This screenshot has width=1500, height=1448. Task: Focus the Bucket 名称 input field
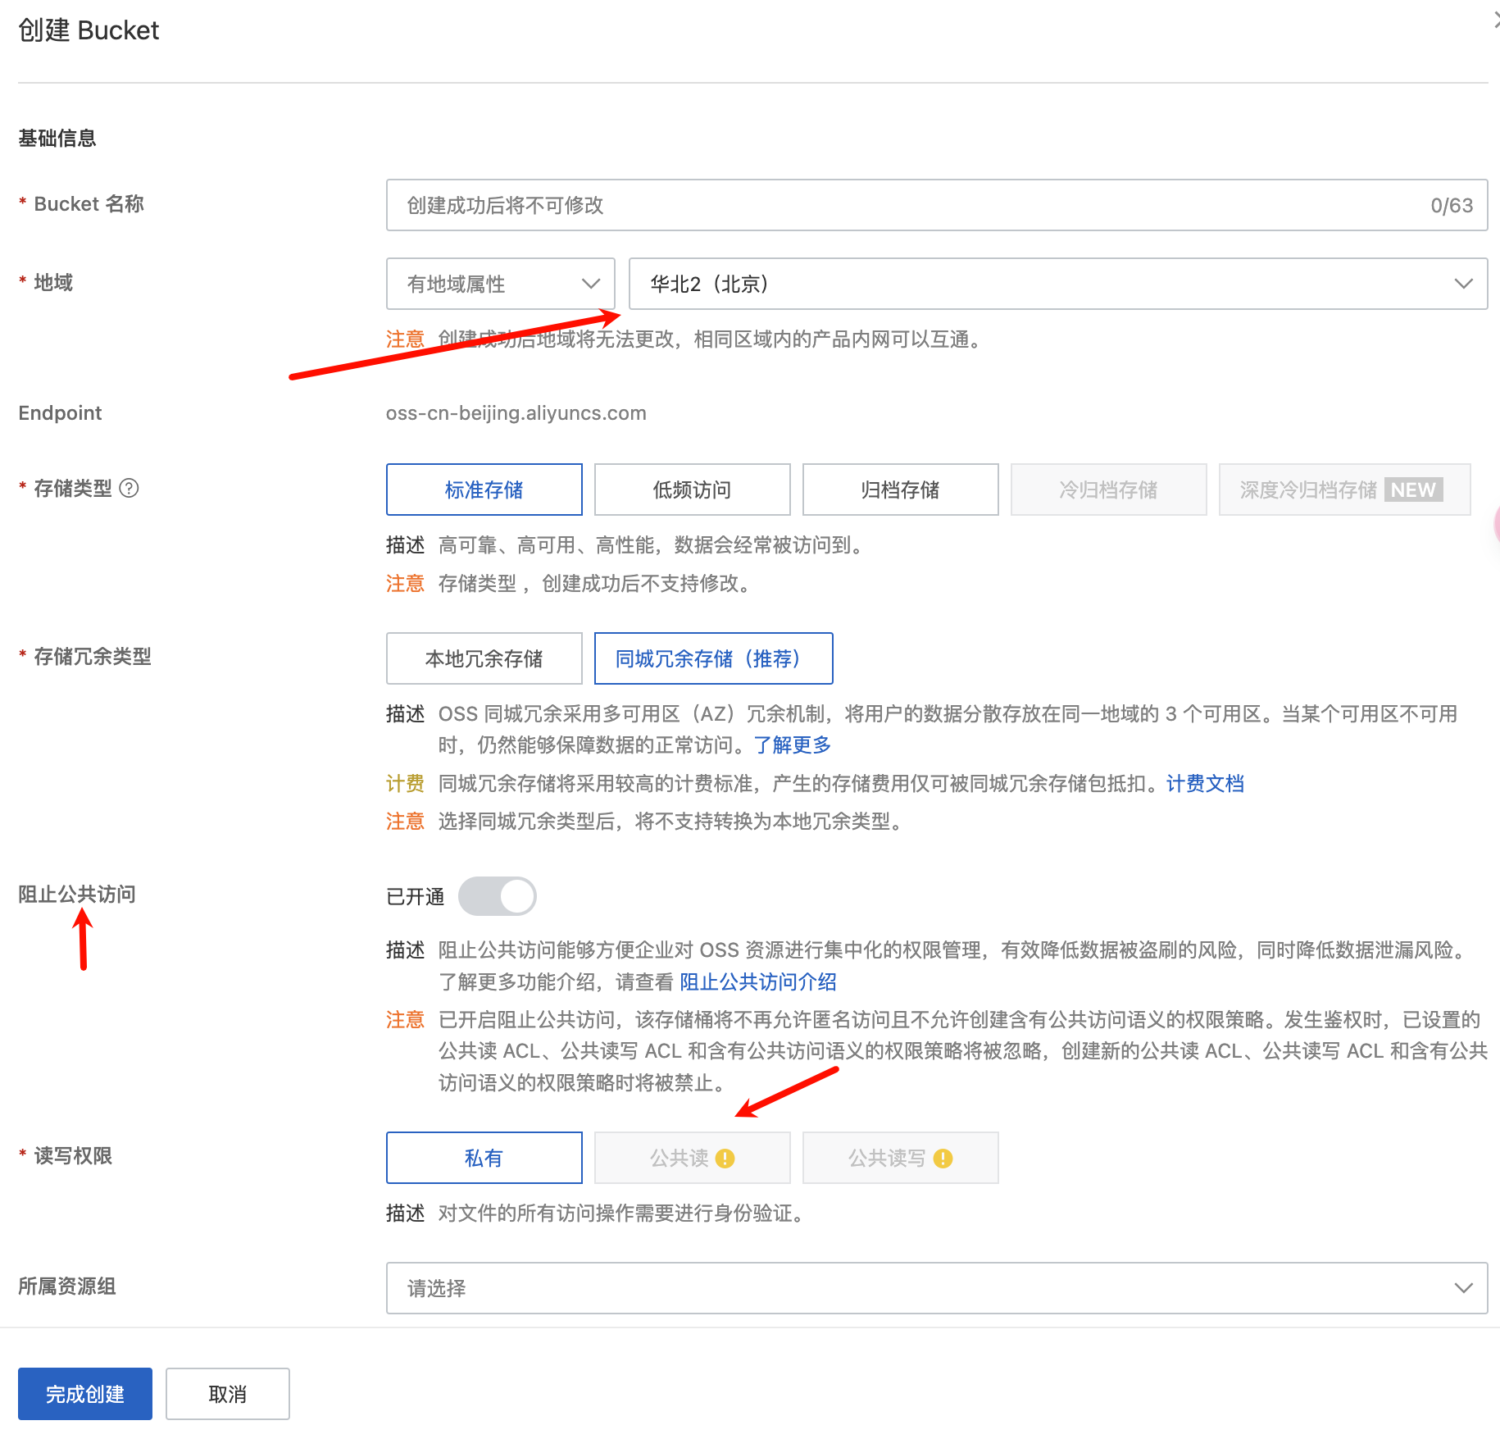click(x=910, y=205)
